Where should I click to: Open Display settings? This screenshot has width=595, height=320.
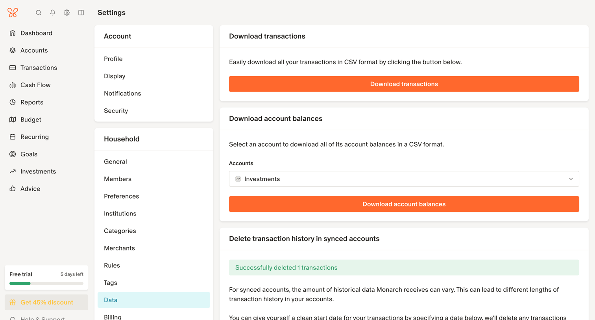(x=154, y=76)
